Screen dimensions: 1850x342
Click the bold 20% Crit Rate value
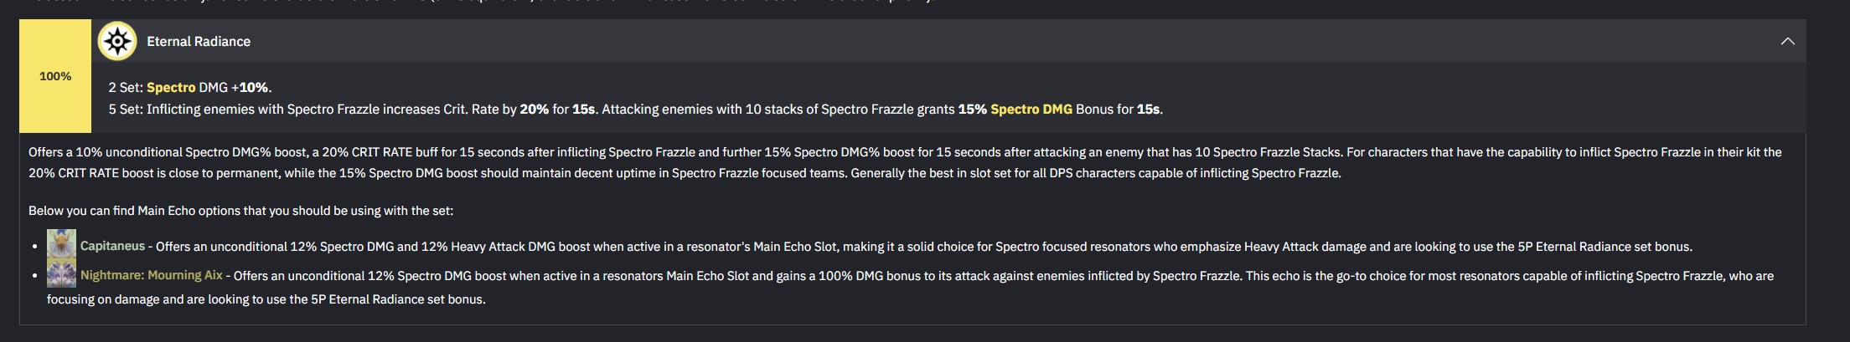(534, 110)
